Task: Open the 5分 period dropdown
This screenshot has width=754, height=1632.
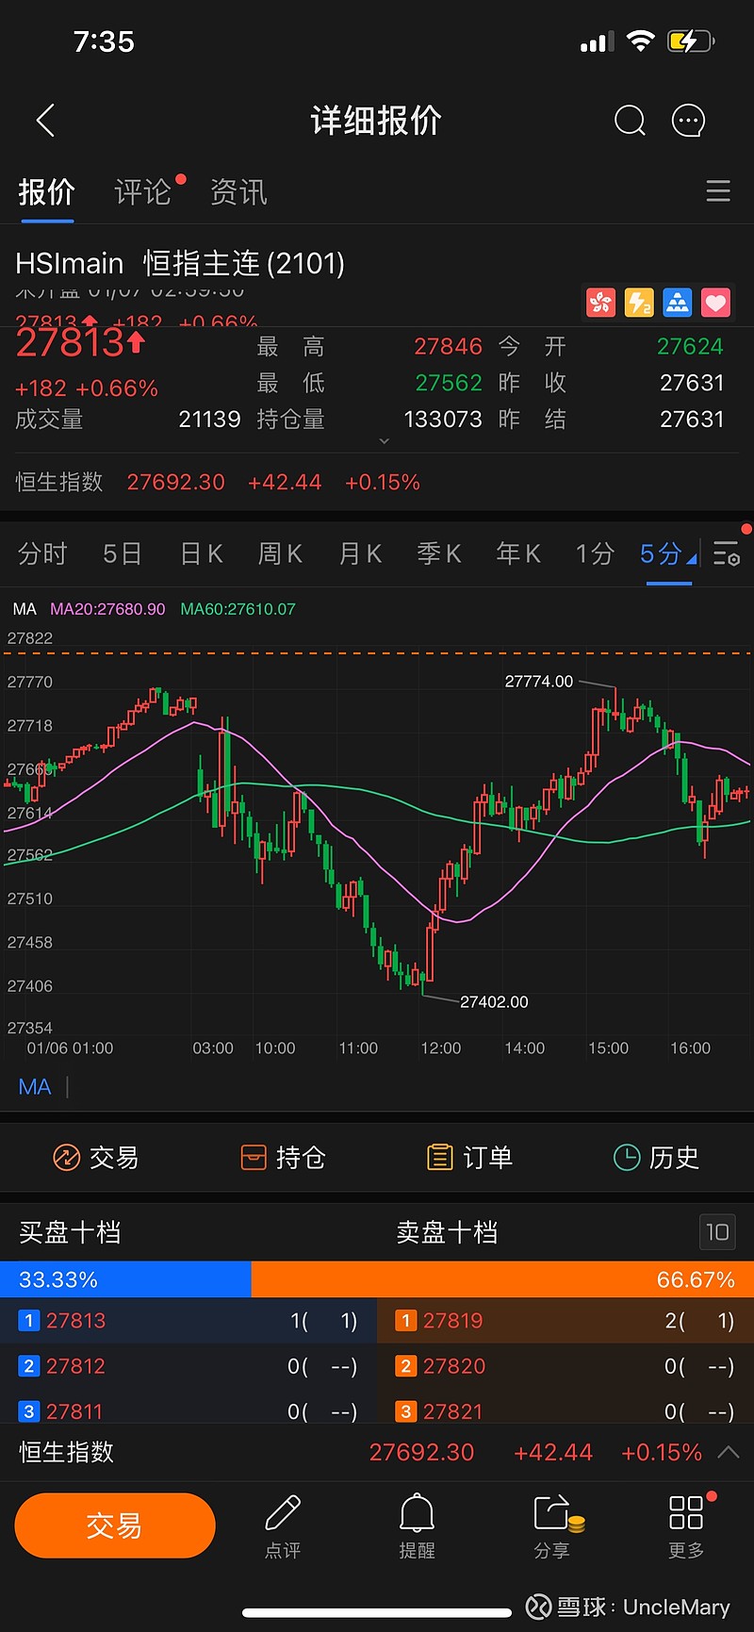Action: [x=668, y=553]
